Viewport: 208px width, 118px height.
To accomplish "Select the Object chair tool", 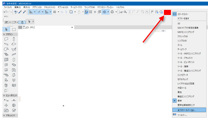I will pyautogui.click(x=6, y=80).
